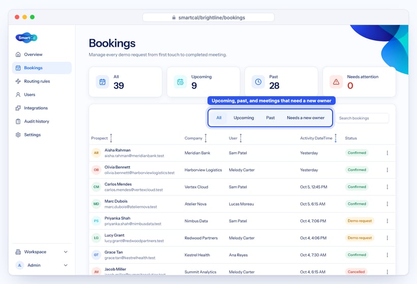The width and height of the screenshot is (417, 284).
Task: Click the All card calendar icon
Action: [102, 82]
